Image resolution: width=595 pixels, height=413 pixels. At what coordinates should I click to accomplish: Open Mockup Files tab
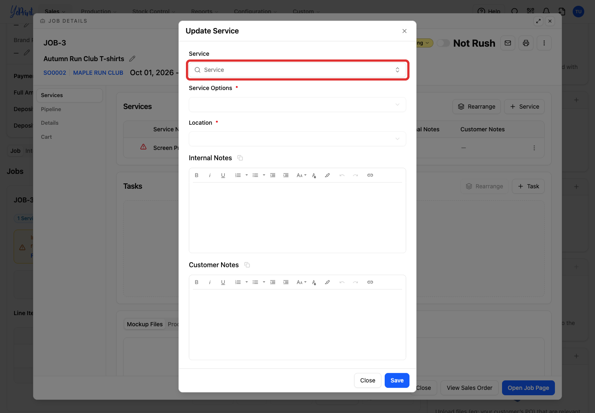145,324
